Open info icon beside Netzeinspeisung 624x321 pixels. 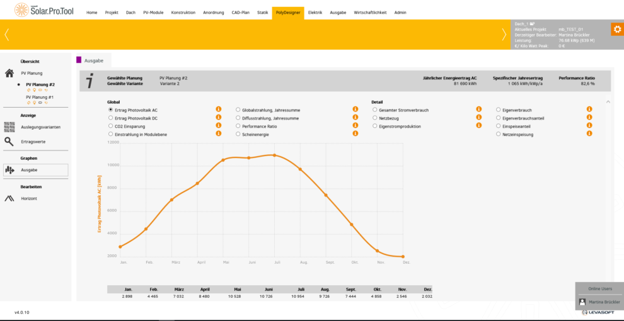589,134
